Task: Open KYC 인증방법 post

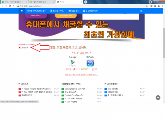Action: tap(113, 89)
